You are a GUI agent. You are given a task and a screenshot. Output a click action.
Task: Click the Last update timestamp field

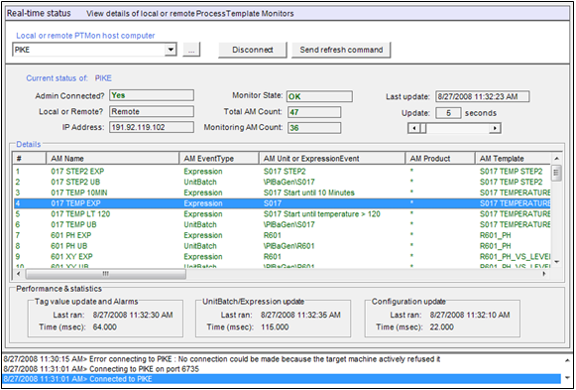(483, 96)
